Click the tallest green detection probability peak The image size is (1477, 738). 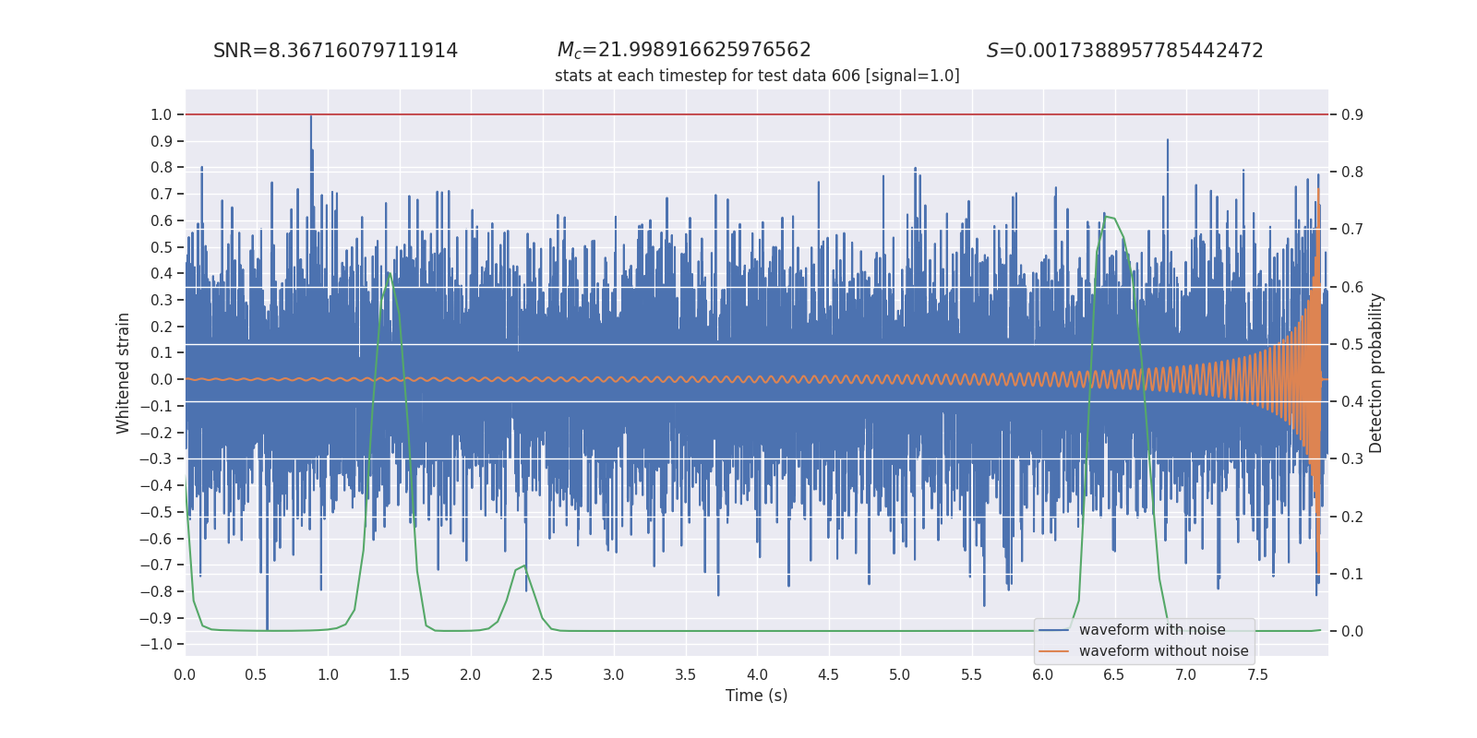(1107, 216)
